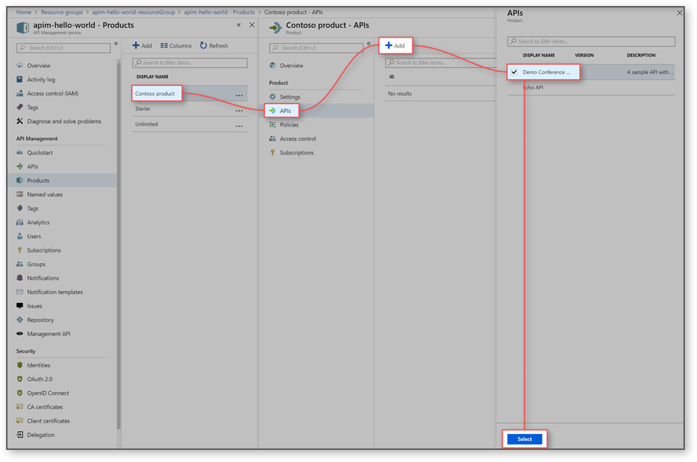Select the Echo API row
Viewport: 697px width, 462px height.
591,87
